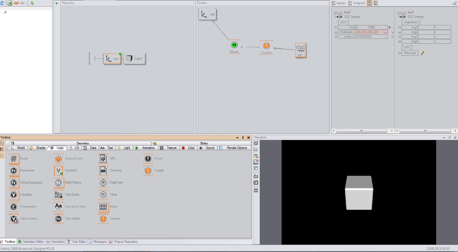The image size is (458, 252).
Task: Toggle the Address property checkbox
Action: 336,37
